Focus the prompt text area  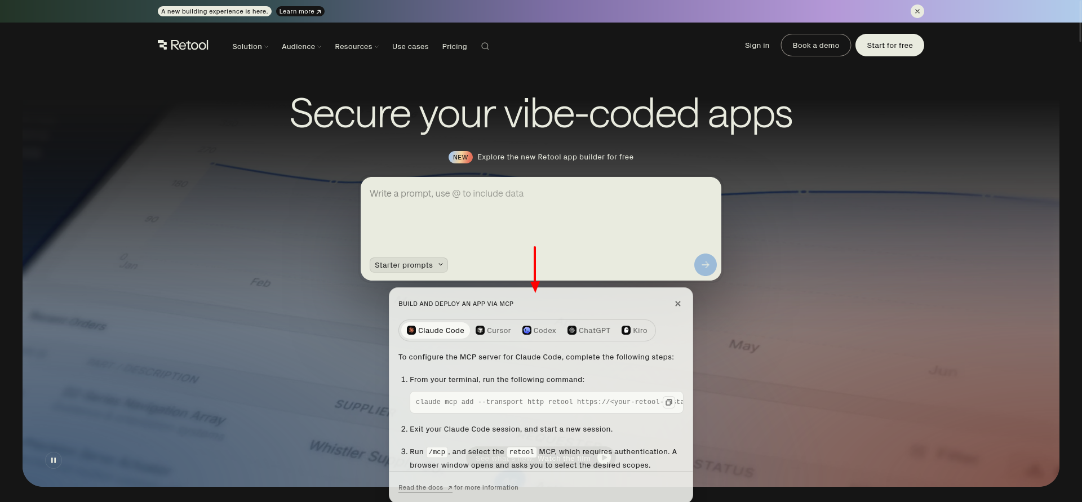click(x=541, y=217)
